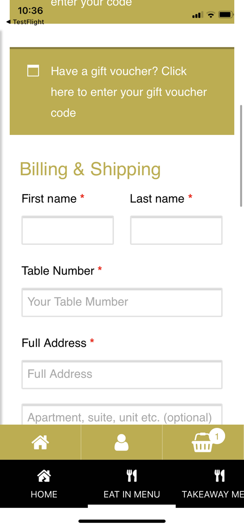
Task: Click the Table Number input field
Action: (x=122, y=302)
